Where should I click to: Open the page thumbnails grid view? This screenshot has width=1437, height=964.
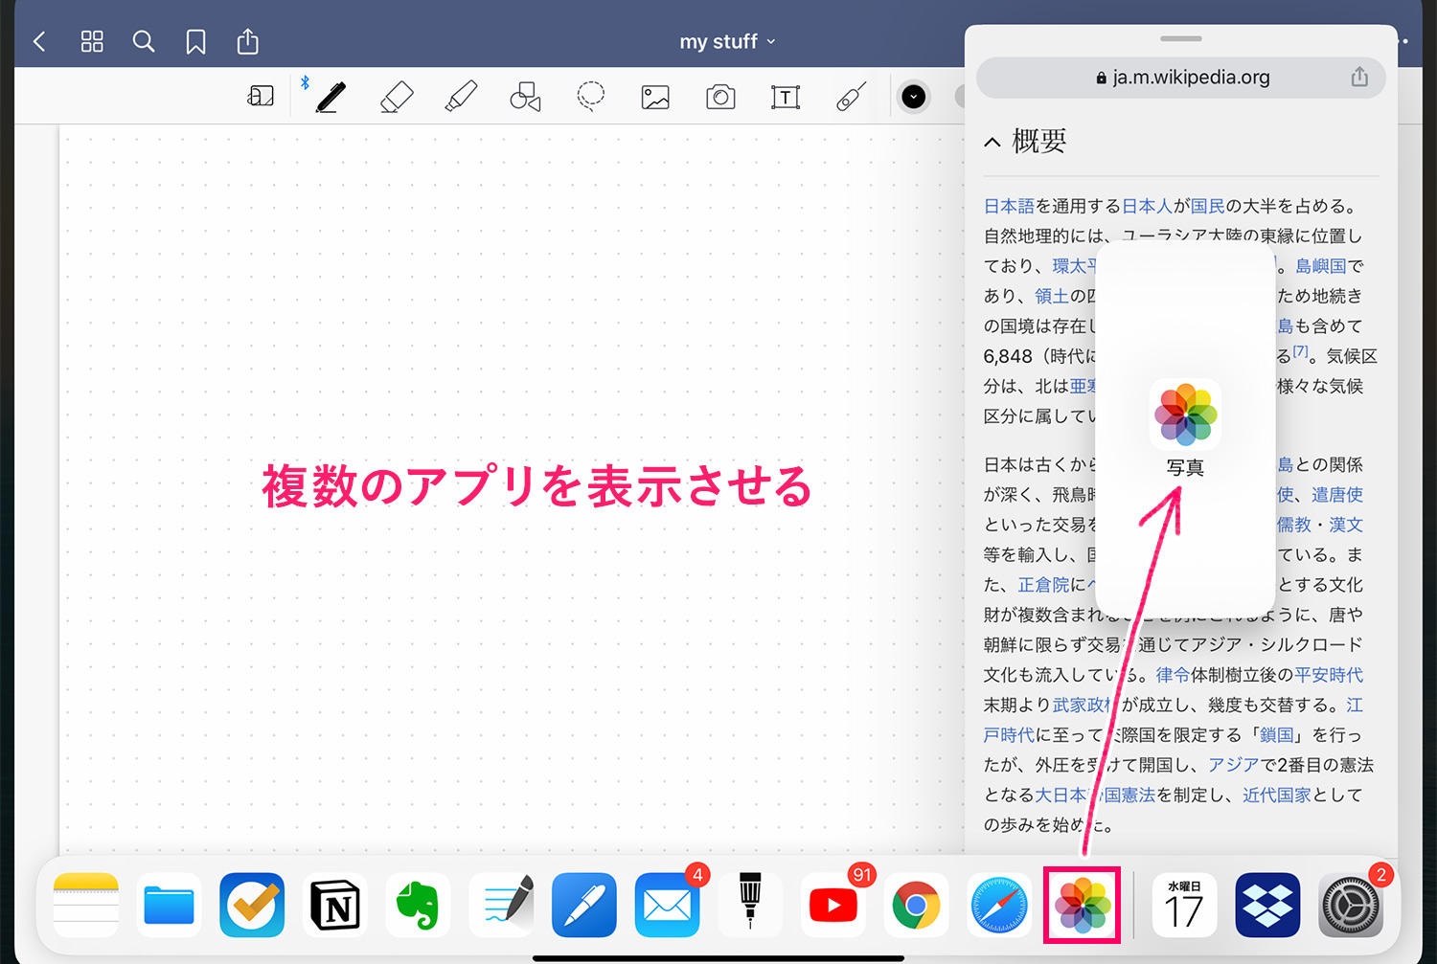coord(92,41)
